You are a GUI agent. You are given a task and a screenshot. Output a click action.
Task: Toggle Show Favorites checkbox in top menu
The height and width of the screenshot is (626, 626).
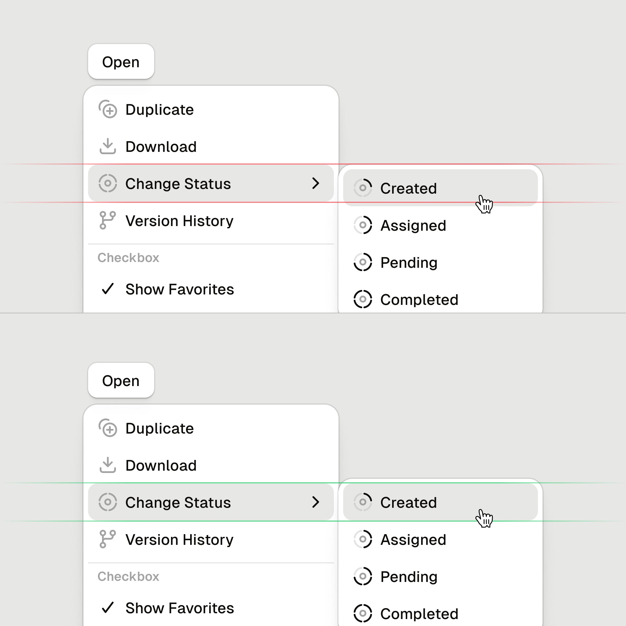click(179, 289)
